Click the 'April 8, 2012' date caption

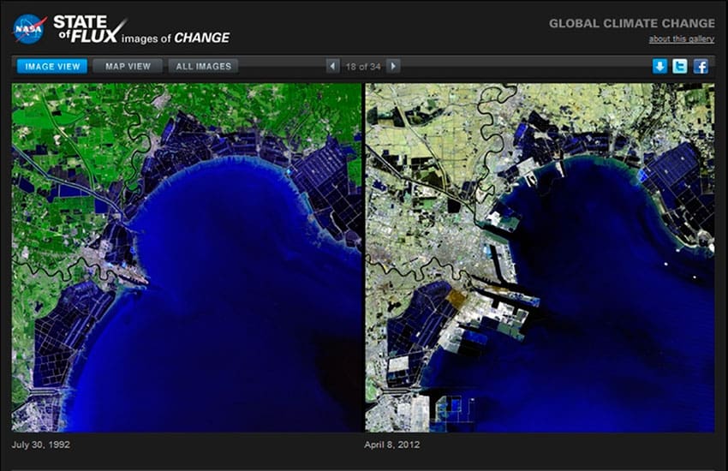click(392, 445)
